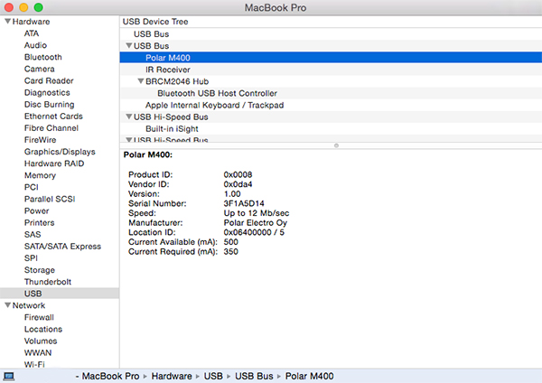Image resolution: width=542 pixels, height=383 pixels.
Task: Select IR Receiver device
Action: (331, 70)
